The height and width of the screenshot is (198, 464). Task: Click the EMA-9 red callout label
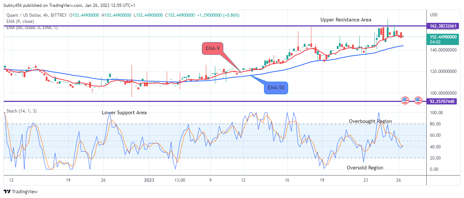click(x=212, y=49)
